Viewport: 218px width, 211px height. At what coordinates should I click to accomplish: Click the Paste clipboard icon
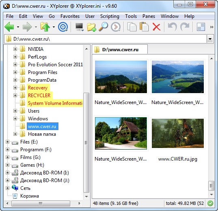pos(144,26)
